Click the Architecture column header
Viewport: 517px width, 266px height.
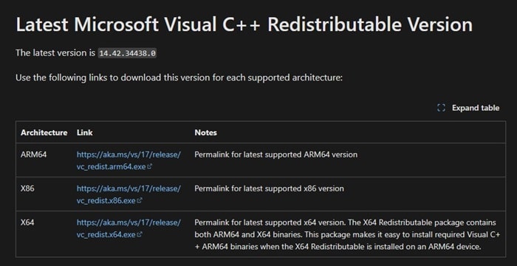44,133
